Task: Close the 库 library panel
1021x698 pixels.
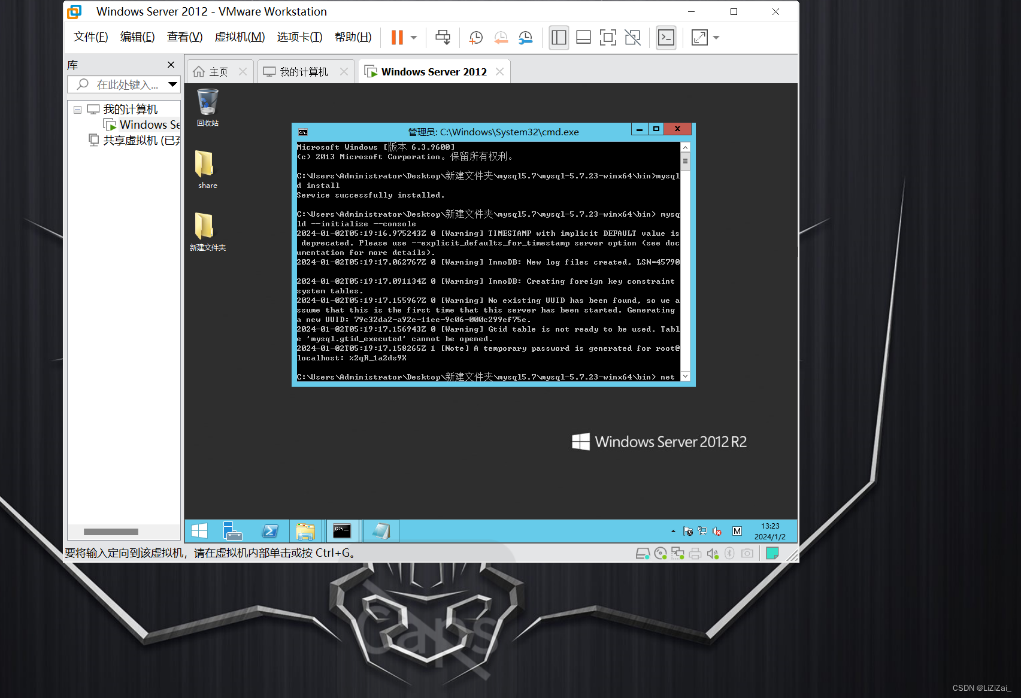Action: 171,65
